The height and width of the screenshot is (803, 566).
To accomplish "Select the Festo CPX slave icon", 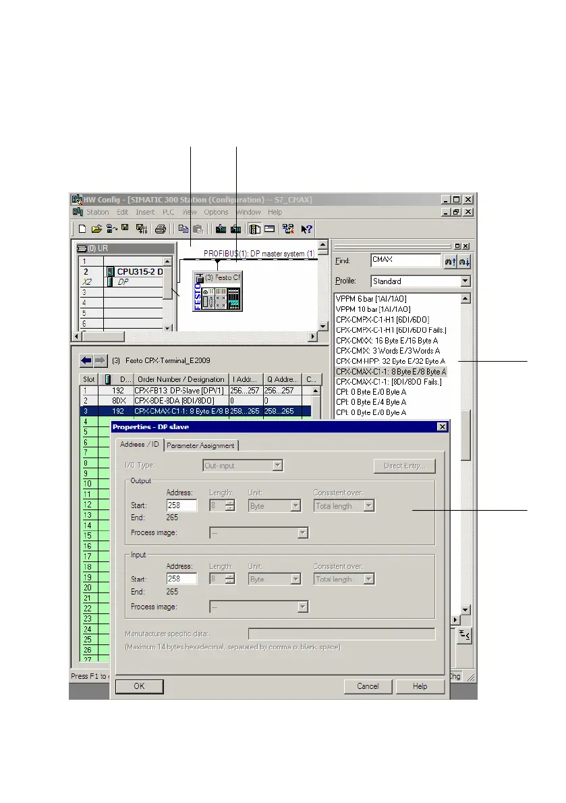I will click(x=217, y=292).
